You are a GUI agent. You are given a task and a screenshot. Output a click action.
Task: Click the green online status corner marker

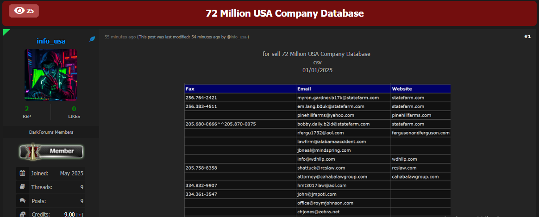pos(6,31)
